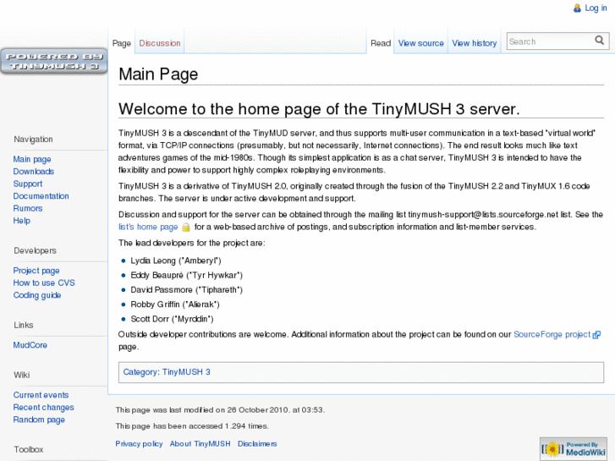Open the Recent changes link
Viewport: 615px width, 461px height.
43,407
